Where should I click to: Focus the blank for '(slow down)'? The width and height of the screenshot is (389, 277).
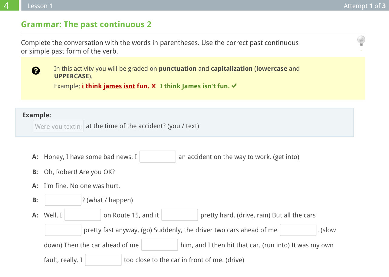[298, 230]
